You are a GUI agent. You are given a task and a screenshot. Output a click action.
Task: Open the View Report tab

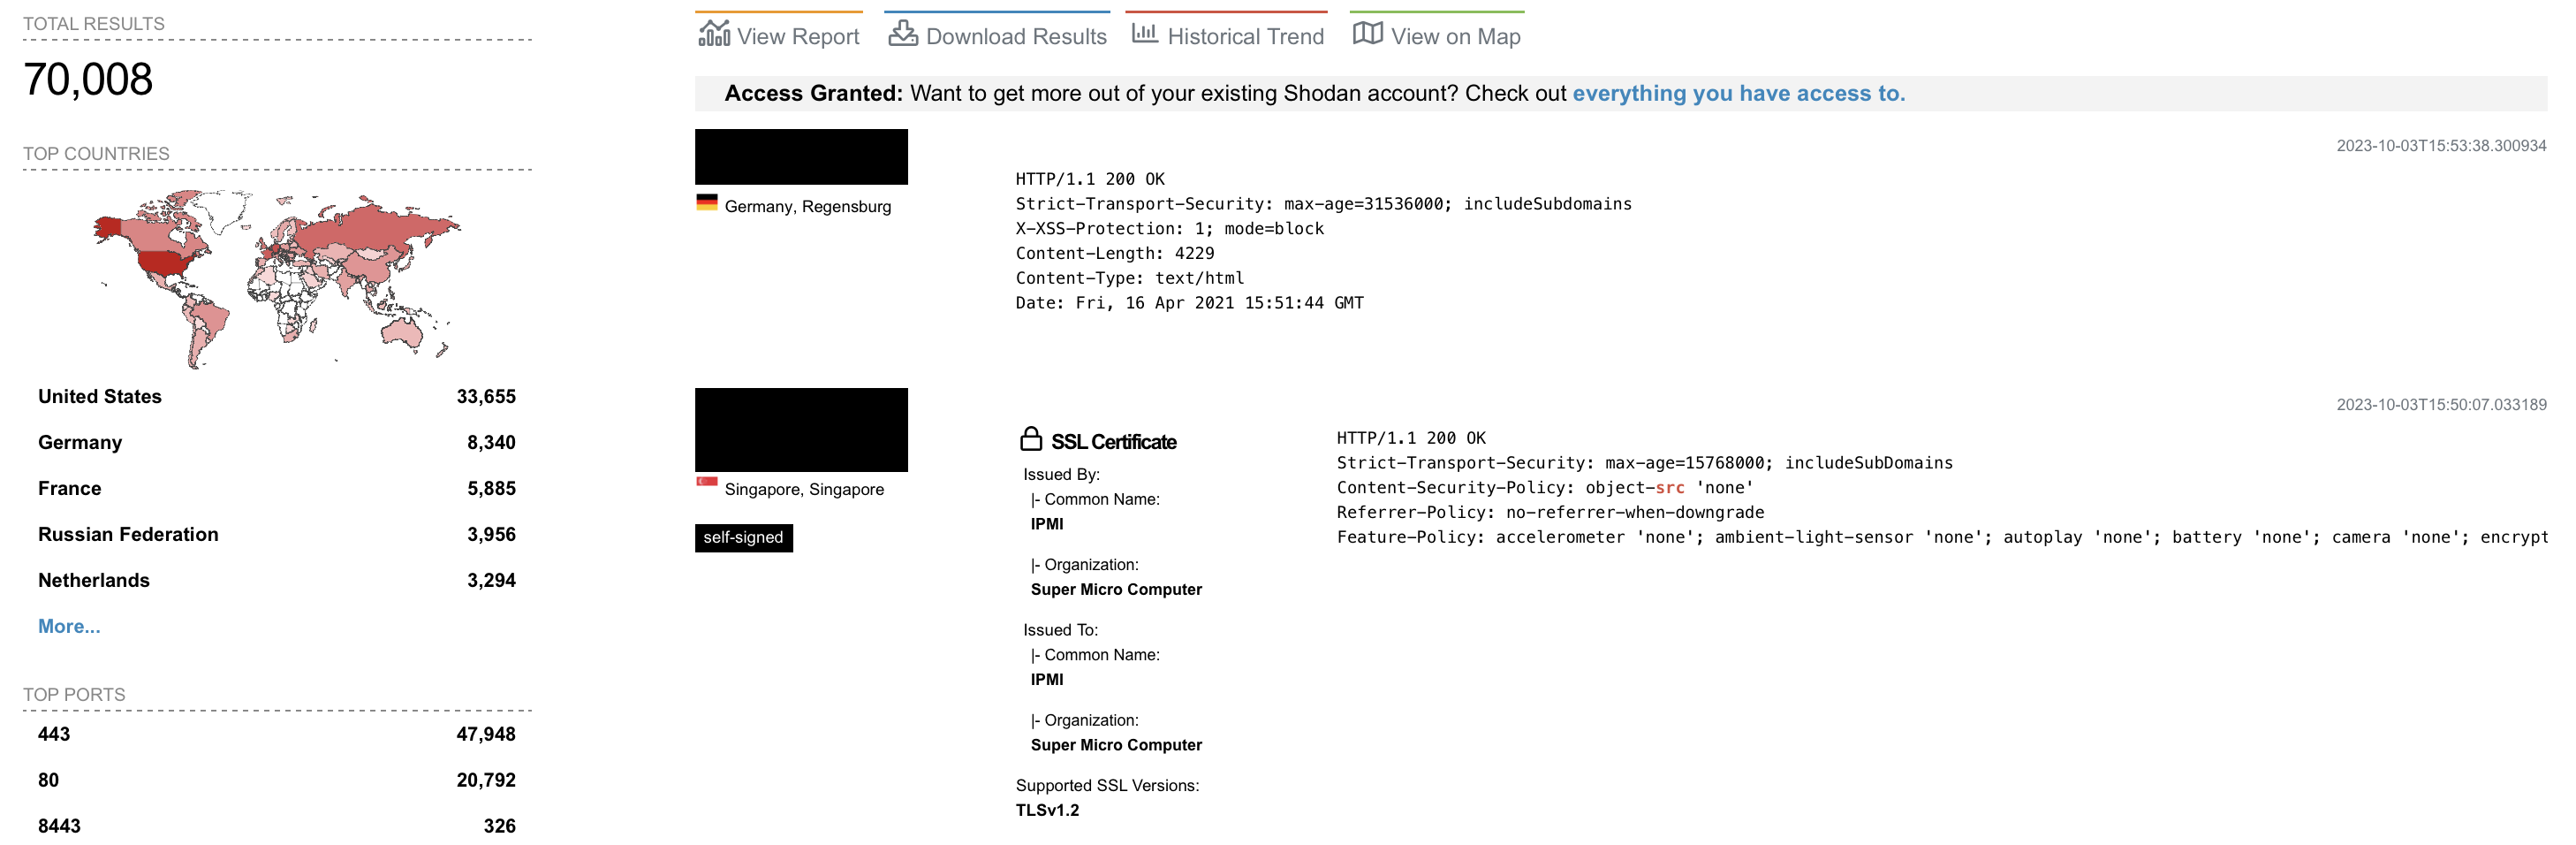click(779, 35)
